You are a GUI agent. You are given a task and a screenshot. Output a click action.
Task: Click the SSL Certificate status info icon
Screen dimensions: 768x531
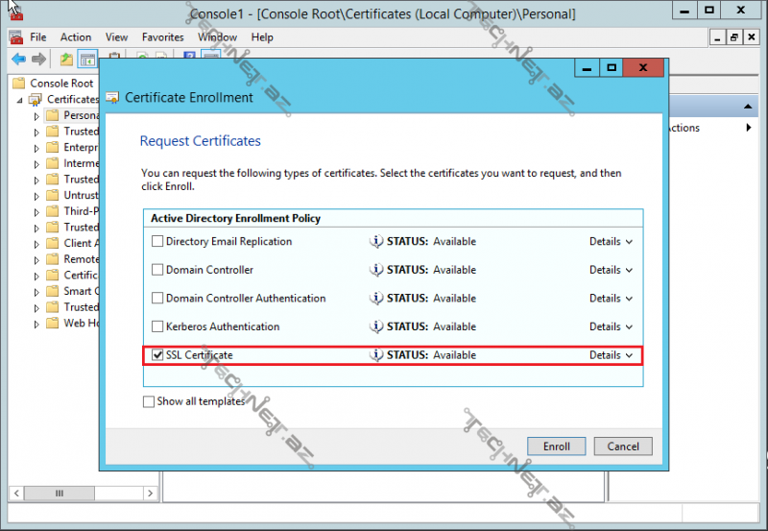click(x=376, y=355)
